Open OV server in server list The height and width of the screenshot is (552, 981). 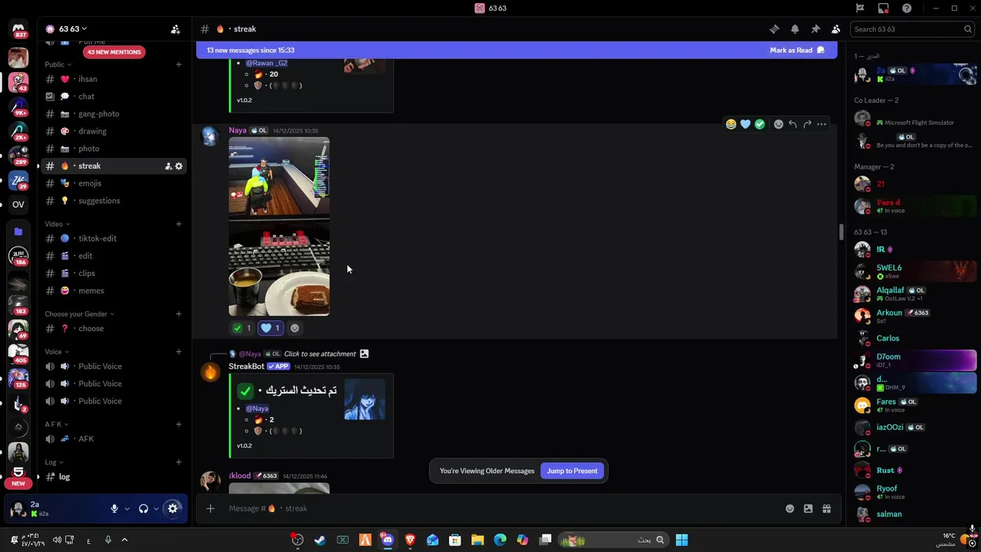coord(18,205)
